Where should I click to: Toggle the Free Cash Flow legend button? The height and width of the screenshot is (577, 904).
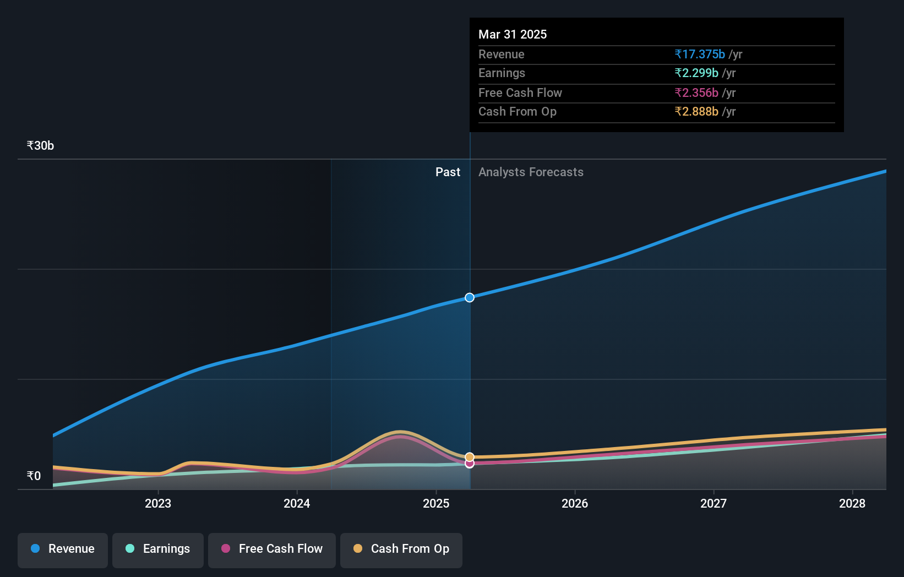(272, 550)
